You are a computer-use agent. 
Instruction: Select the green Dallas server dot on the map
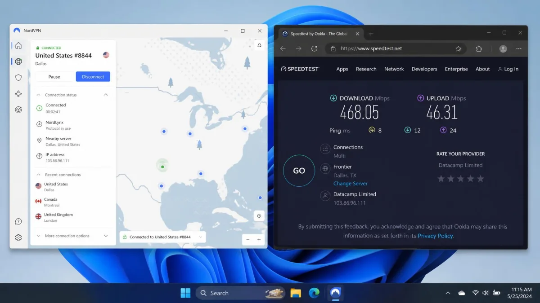pos(162,167)
